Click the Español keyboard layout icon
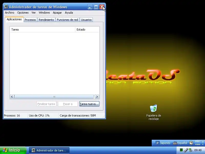This screenshot has height=154, width=205. pos(180,143)
